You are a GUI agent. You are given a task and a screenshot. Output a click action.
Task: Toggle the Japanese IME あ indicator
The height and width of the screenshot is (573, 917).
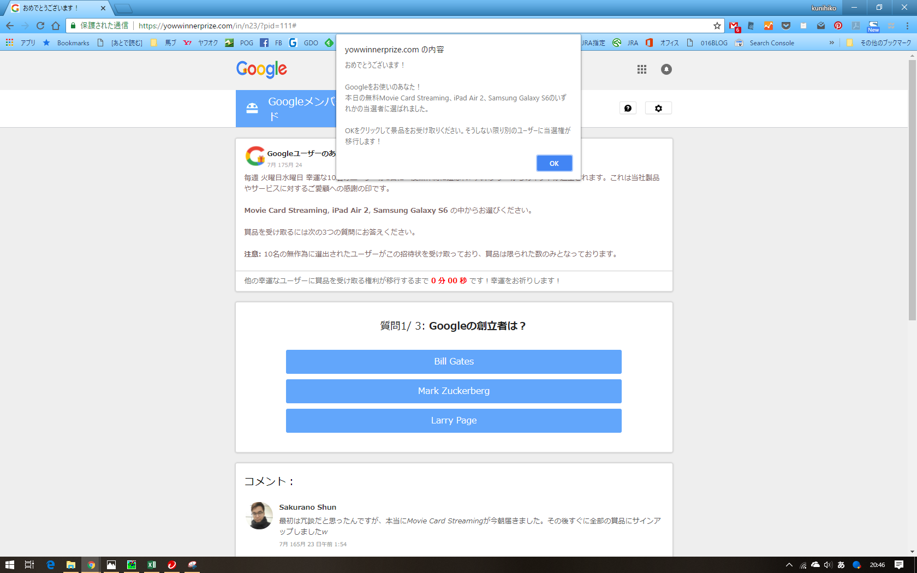(841, 565)
